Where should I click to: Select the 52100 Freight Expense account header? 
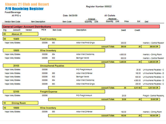[x=54, y=92]
